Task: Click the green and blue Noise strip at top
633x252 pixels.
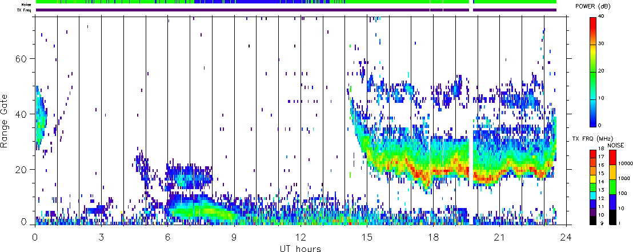Action: coord(296,2)
